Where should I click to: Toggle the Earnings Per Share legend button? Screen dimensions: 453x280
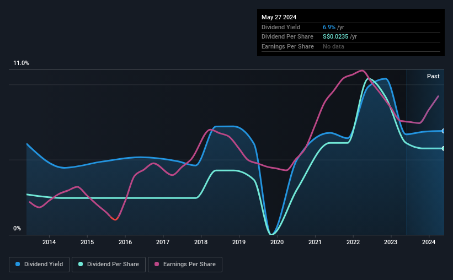click(185, 265)
